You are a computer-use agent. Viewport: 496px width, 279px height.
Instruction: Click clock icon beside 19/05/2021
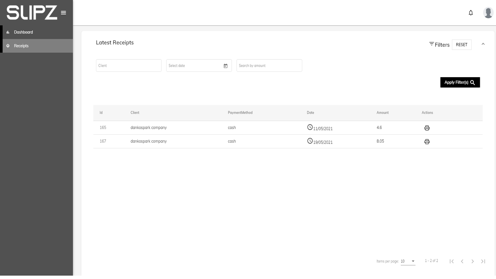[310, 141]
